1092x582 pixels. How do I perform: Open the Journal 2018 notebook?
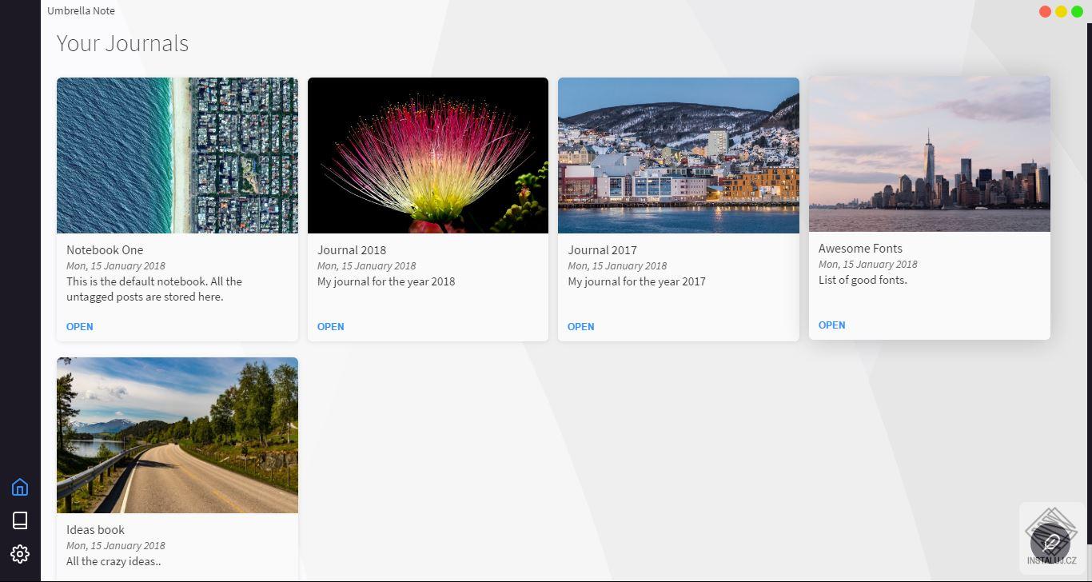click(x=330, y=326)
